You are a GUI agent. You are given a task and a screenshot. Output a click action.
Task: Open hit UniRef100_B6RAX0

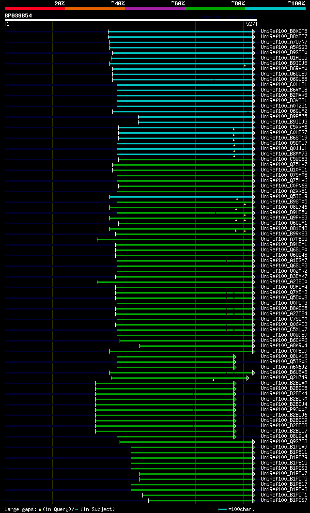pyautogui.click(x=284, y=68)
